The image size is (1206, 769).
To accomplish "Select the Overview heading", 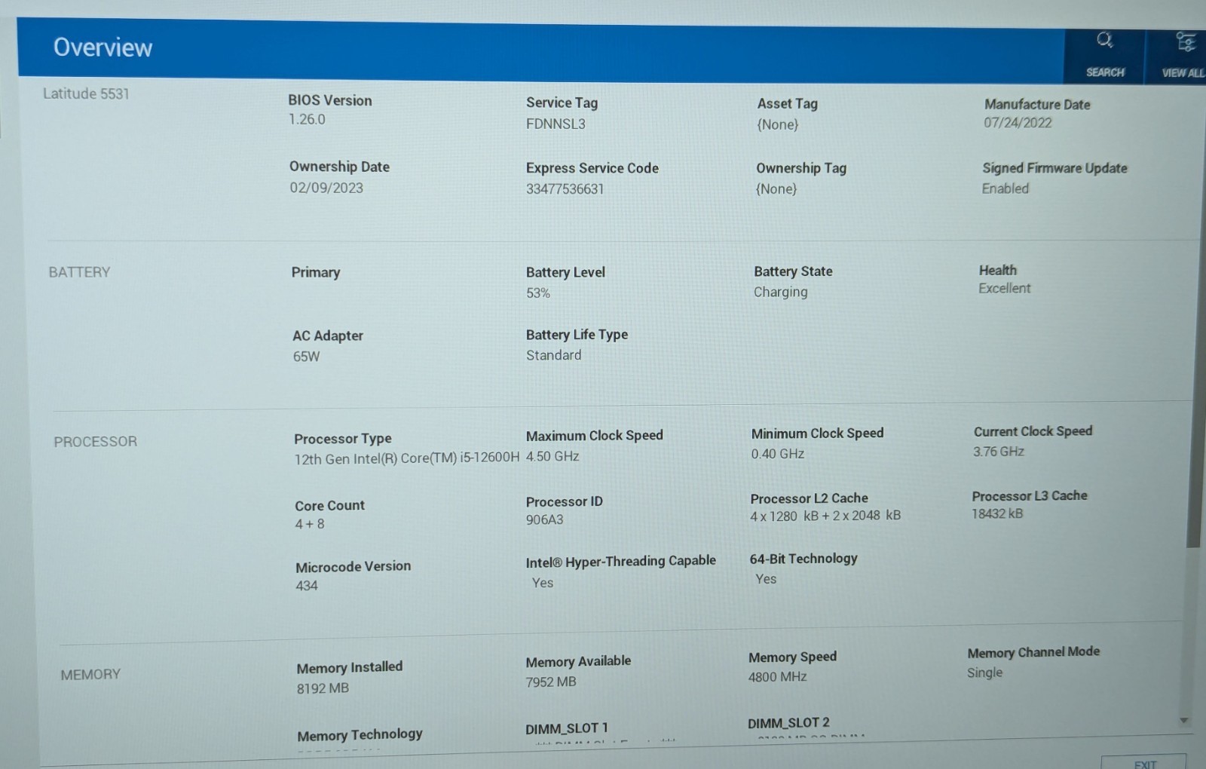I will click(x=103, y=47).
